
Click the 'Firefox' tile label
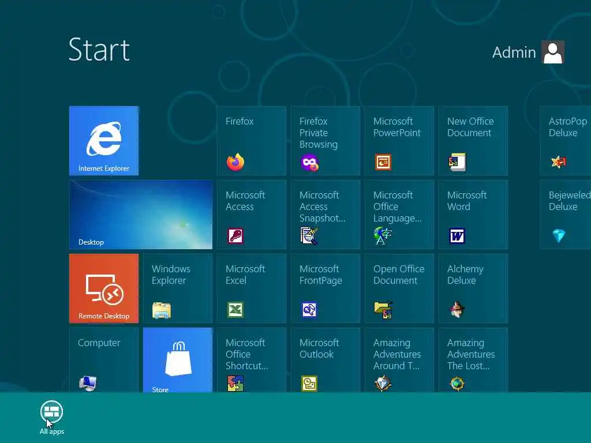(x=240, y=121)
